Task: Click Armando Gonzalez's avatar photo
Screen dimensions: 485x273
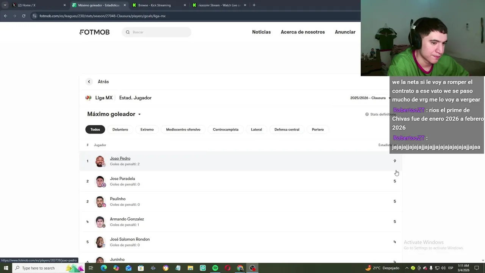Action: (x=100, y=221)
